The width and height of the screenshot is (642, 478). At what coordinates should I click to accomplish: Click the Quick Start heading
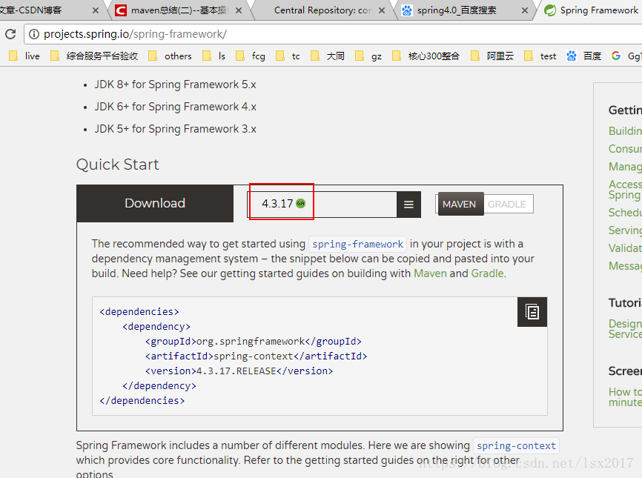pyautogui.click(x=118, y=165)
